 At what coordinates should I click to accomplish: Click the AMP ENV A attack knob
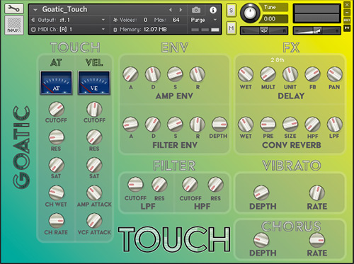point(130,74)
